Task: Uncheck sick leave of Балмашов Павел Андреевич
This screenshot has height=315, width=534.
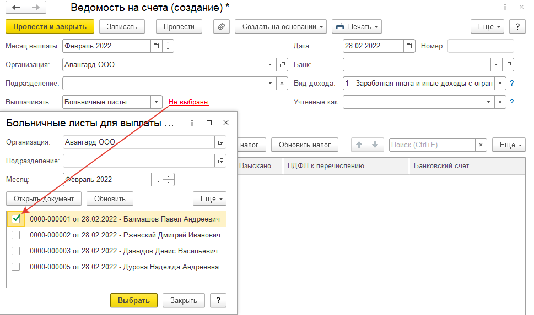Action: (15, 219)
